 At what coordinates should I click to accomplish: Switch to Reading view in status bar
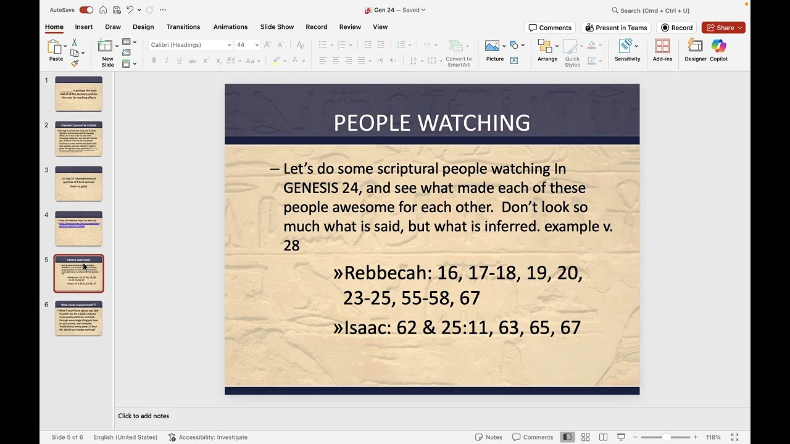click(x=604, y=437)
